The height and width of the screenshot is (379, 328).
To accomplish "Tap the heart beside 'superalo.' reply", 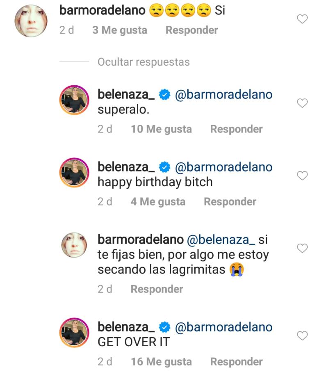I will 302,103.
